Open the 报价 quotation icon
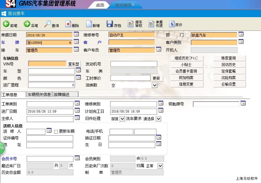This screenshot has width=261, height=183. pyautogui.click(x=172, y=24)
